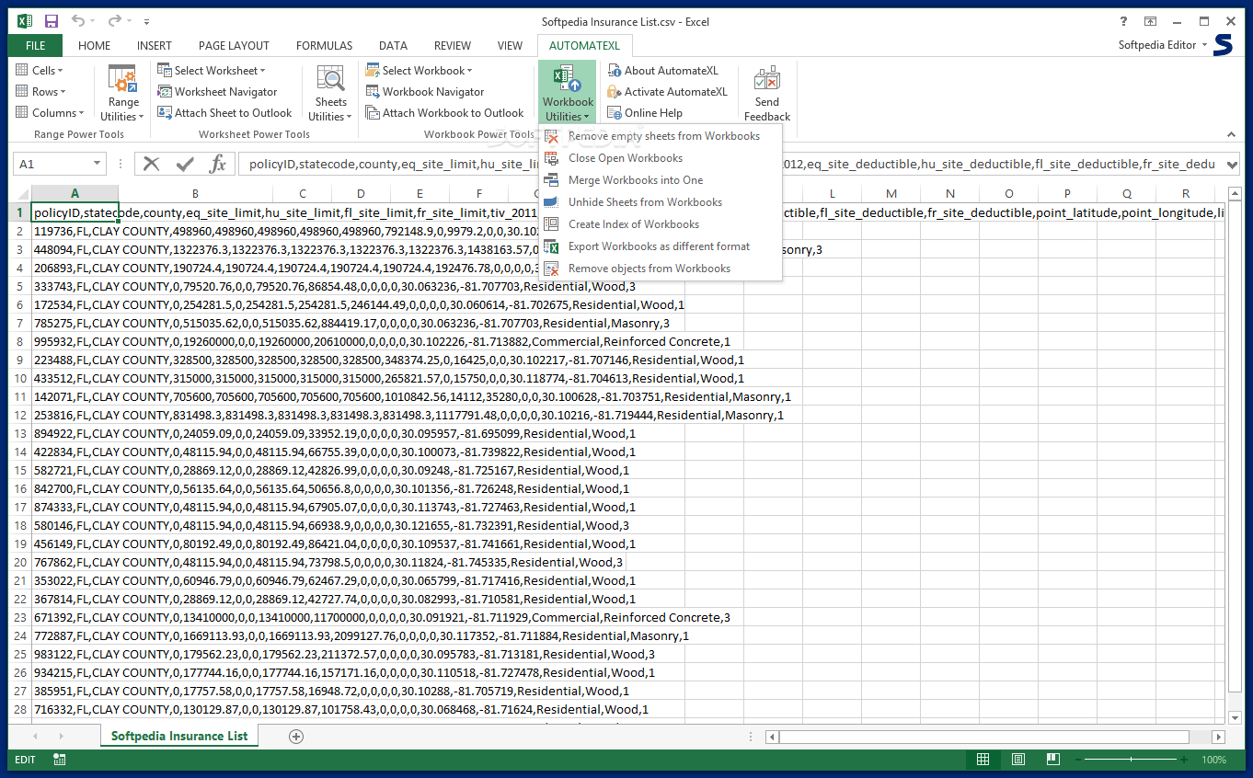Open Select Workbook dropdown

click(x=420, y=71)
